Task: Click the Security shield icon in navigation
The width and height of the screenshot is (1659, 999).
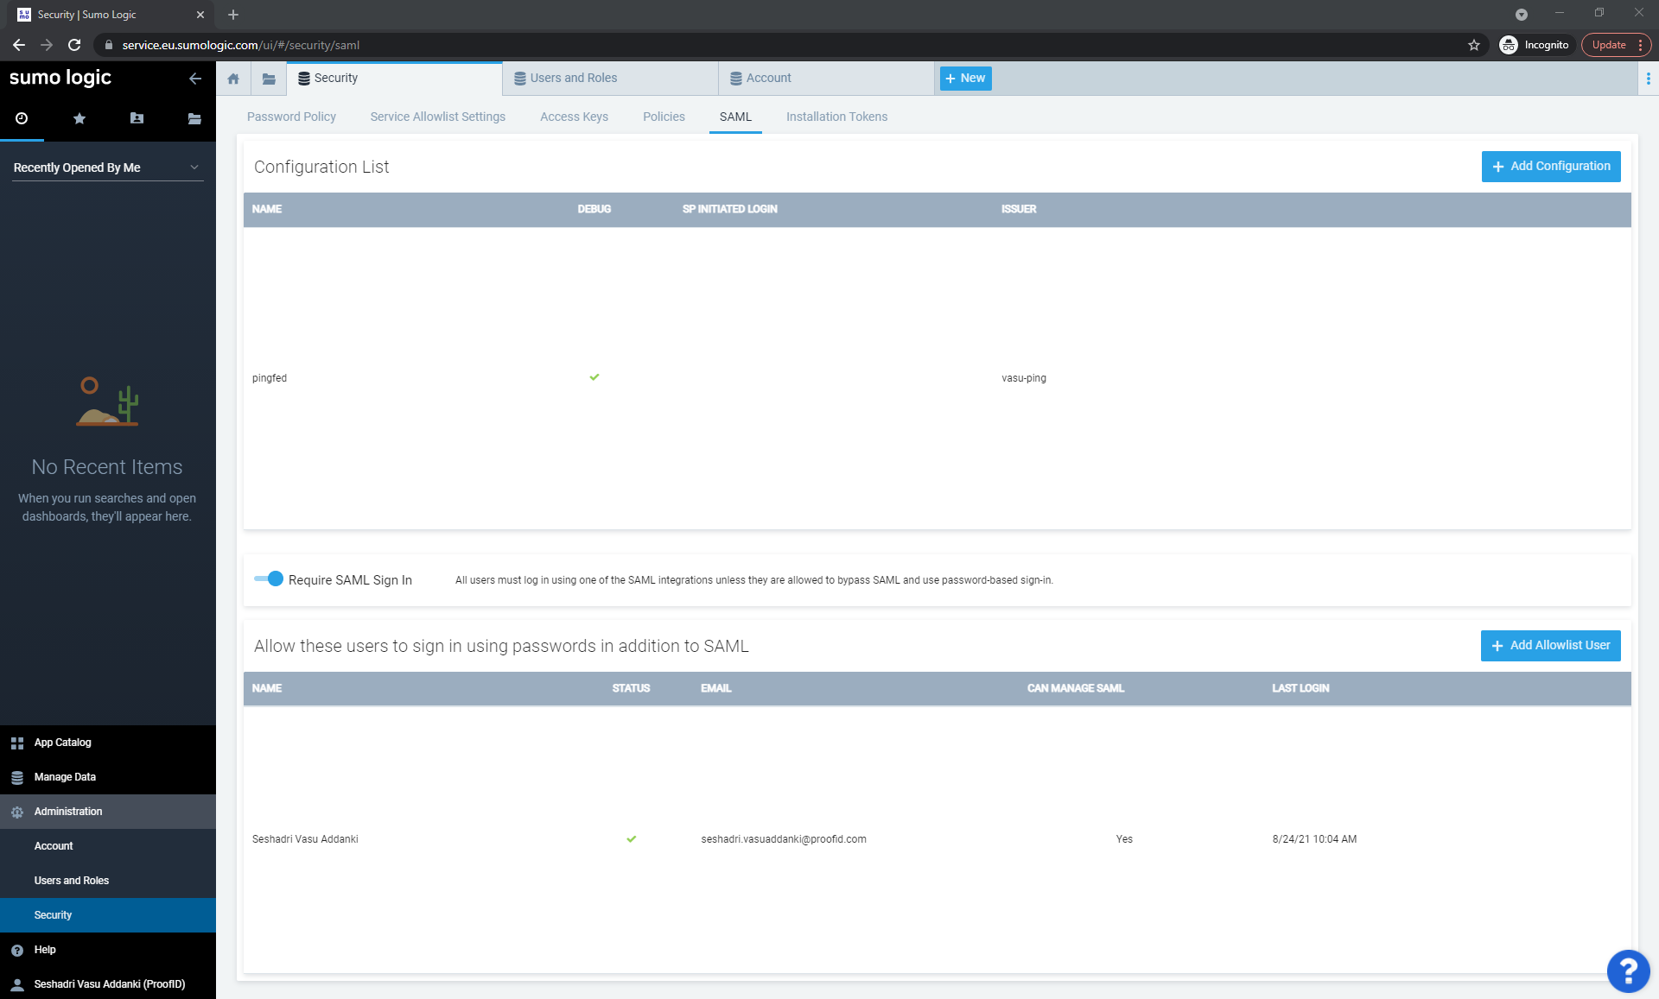Action: (x=304, y=78)
